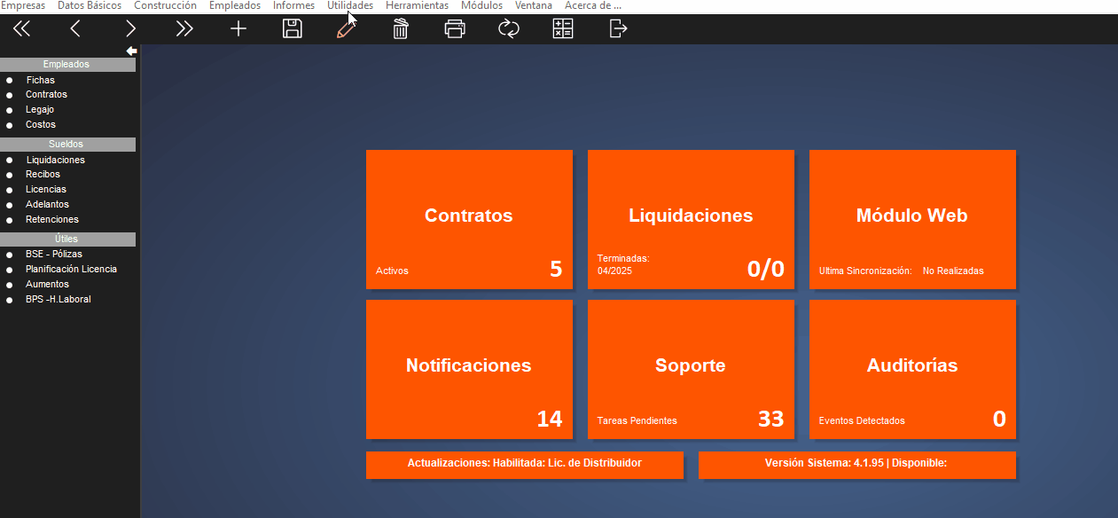The image size is (1118, 518).
Task: Open Recibos in the sidebar
Action: coord(43,174)
